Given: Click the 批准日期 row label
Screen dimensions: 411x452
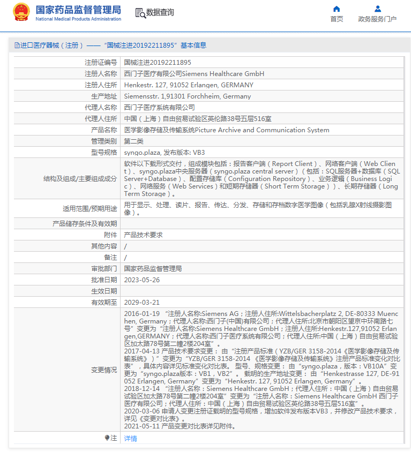Looking at the screenshot, I should coord(104,280).
